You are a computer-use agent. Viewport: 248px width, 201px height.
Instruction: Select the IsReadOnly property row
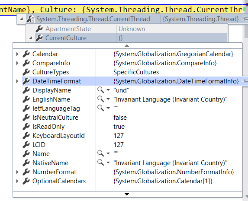click(x=128, y=127)
